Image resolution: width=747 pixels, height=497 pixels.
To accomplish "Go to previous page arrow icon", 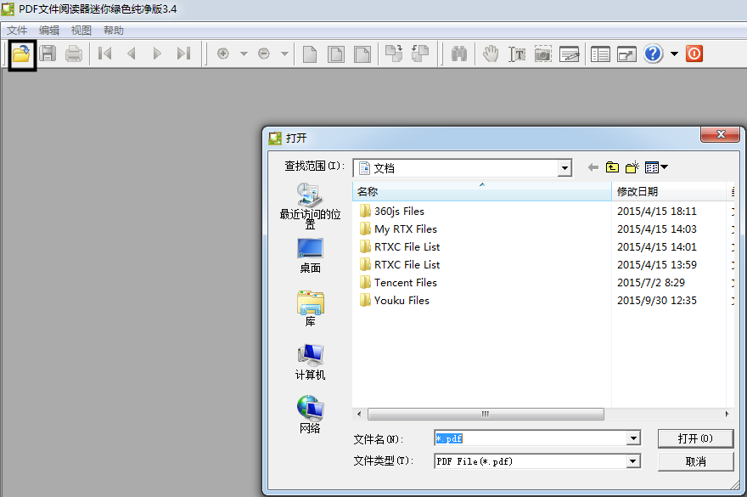I will point(132,54).
